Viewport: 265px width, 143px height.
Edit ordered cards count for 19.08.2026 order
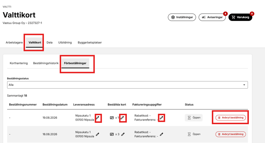[x=123, y=118]
